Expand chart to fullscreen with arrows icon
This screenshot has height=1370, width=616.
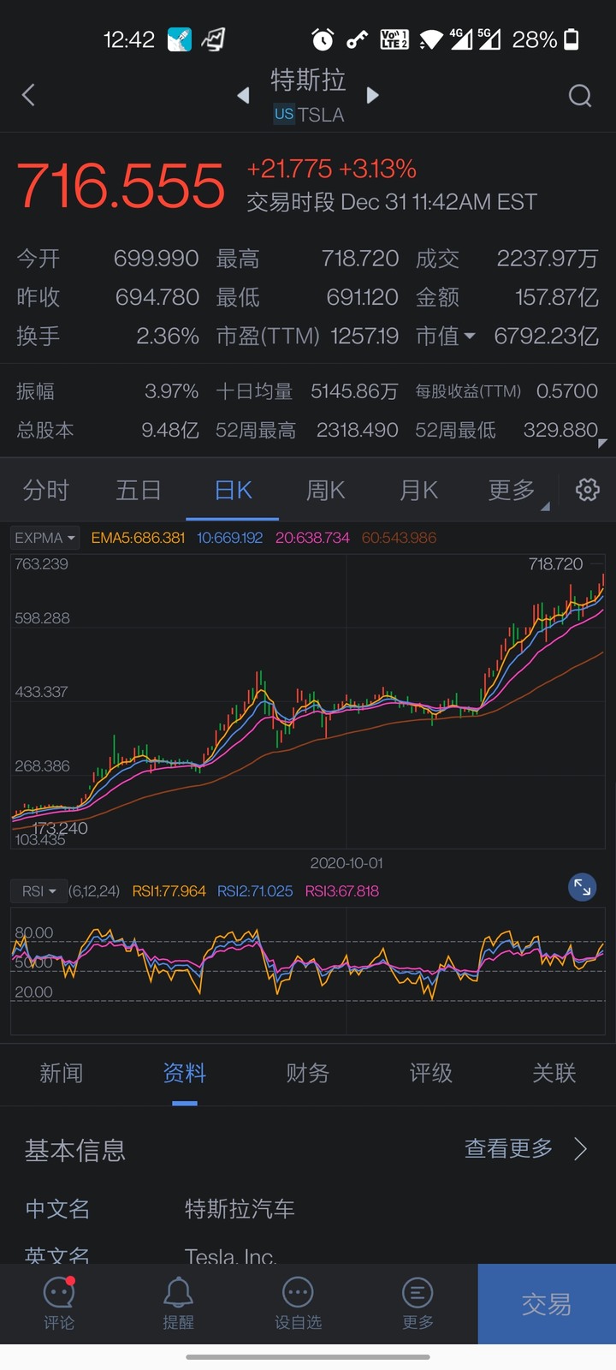pos(583,887)
